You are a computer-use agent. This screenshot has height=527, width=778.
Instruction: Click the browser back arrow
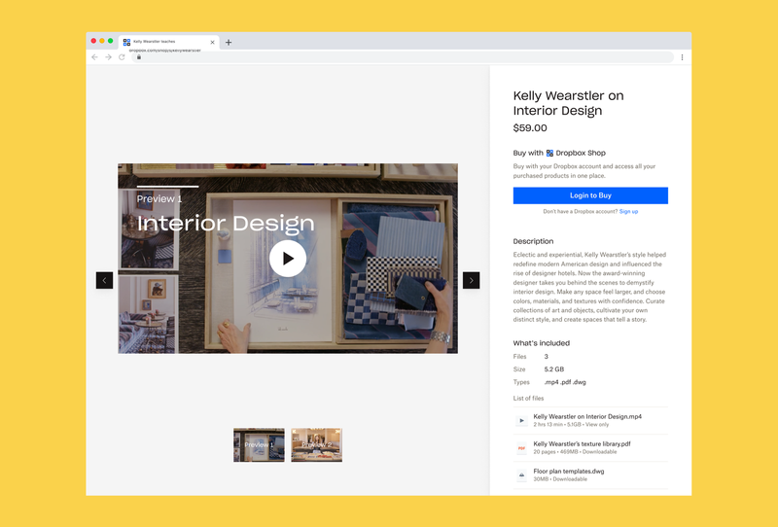coord(94,57)
